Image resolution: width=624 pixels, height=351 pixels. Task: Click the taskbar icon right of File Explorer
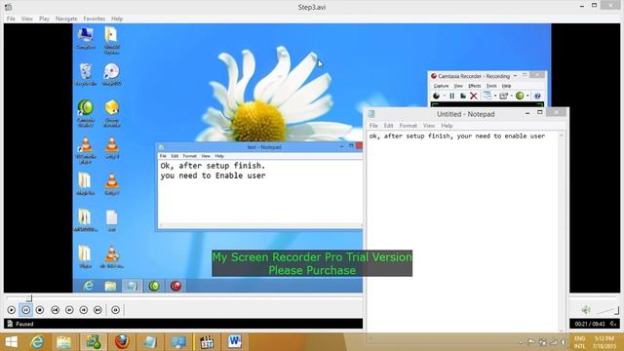pyautogui.click(x=94, y=342)
